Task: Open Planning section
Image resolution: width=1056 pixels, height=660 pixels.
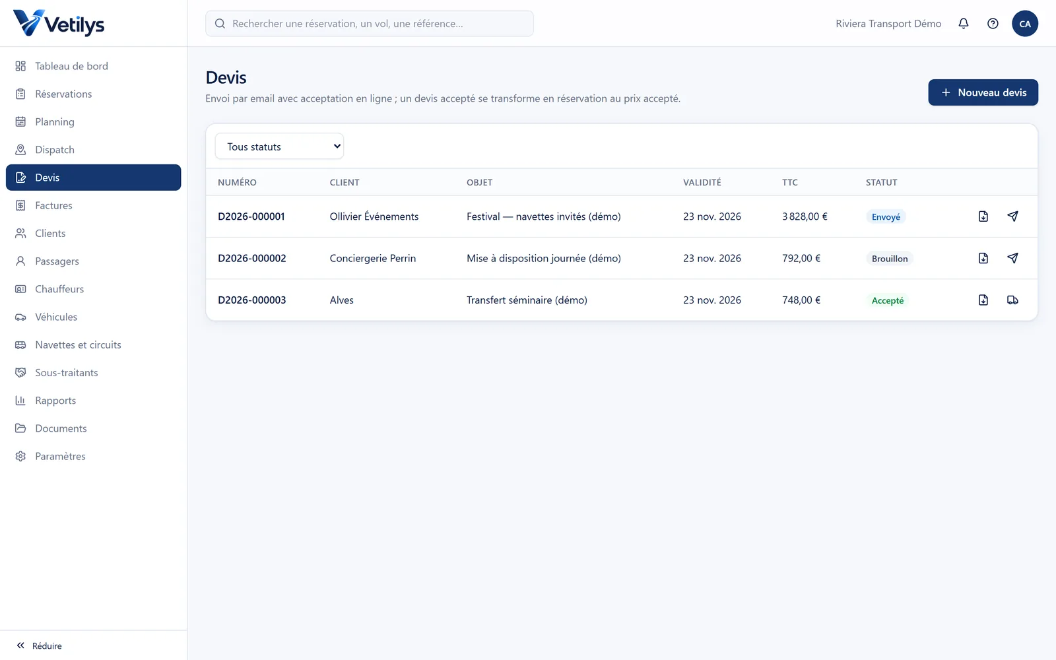Action: pyautogui.click(x=93, y=122)
